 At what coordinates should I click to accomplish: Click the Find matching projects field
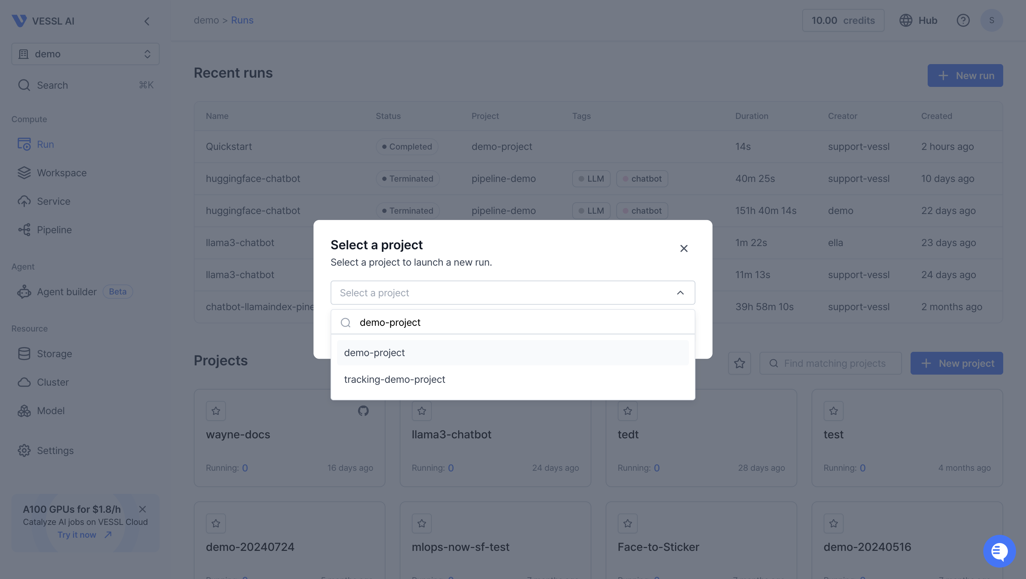pyautogui.click(x=830, y=363)
